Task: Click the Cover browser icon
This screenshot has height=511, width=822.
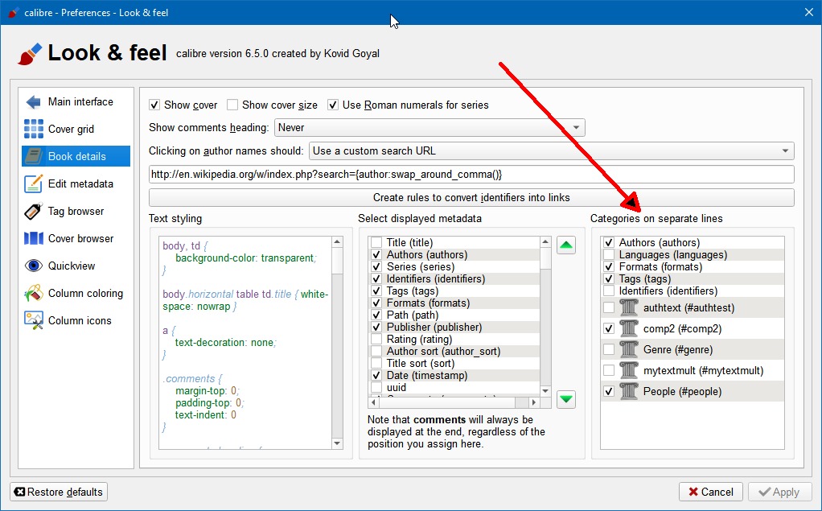Action: coord(34,238)
